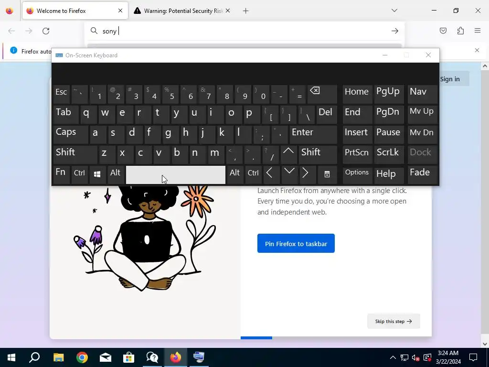489x367 pixels.
Task: Open network status tray icon
Action: pos(404,357)
